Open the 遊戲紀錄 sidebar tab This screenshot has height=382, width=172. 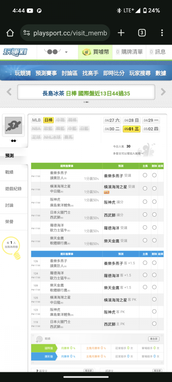click(14, 189)
